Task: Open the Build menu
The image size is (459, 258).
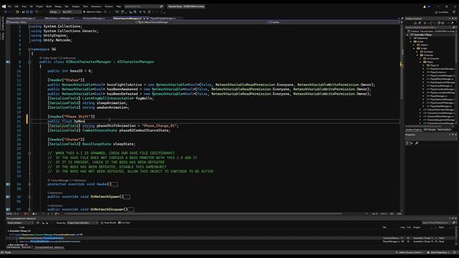Action: [x=49, y=6]
